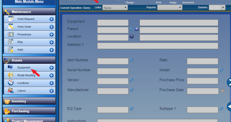Click the Model input field

[203, 71]
